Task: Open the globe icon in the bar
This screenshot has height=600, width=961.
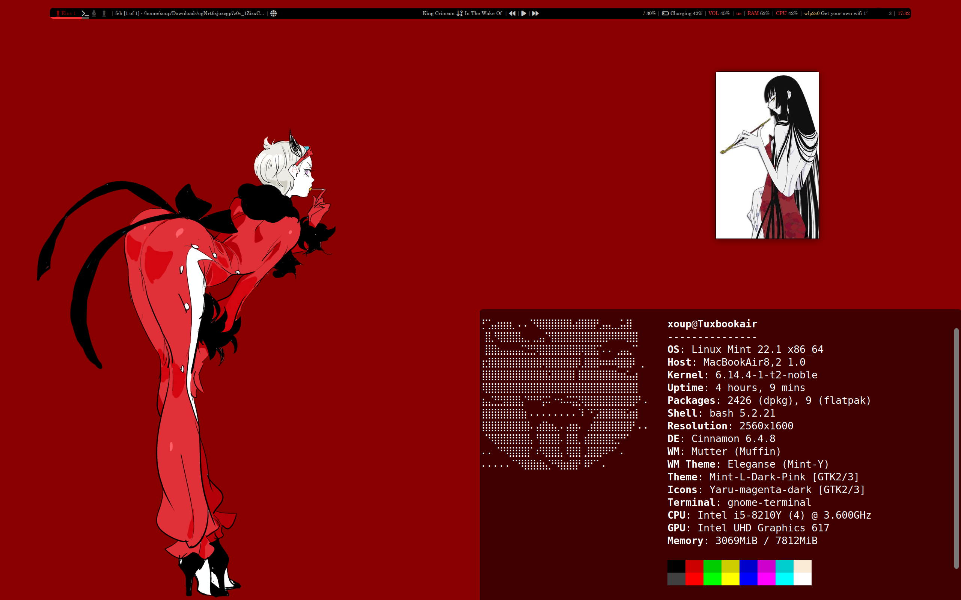Action: point(274,13)
